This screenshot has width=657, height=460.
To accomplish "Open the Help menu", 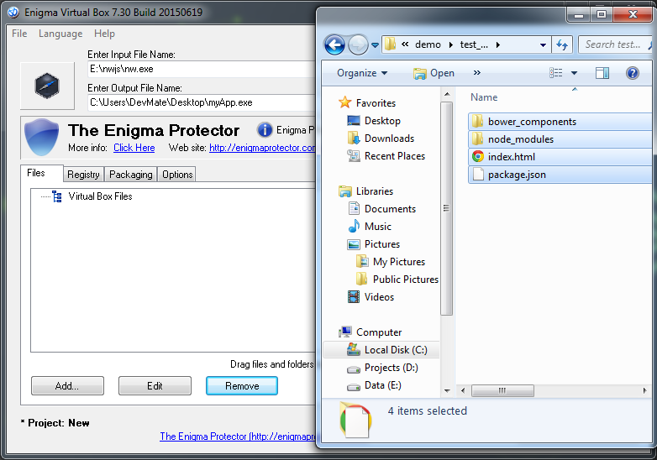I will [x=104, y=34].
